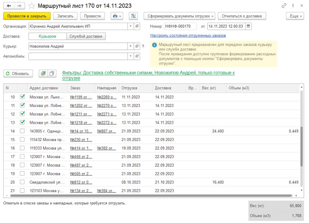Close the document with the X button
Viewport: 309px width, 223px height.
302,6
